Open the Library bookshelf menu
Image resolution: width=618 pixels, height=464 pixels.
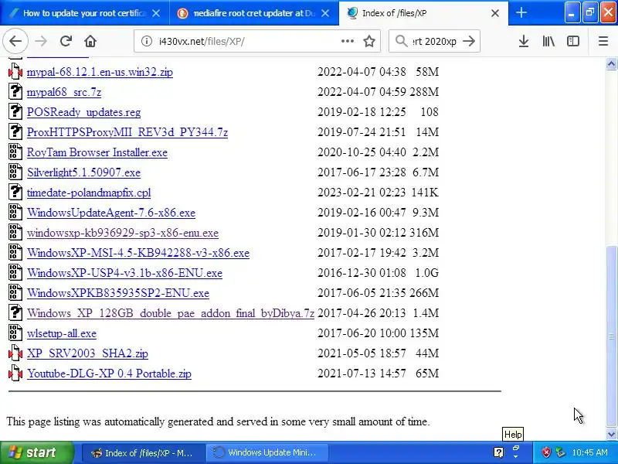point(548,41)
